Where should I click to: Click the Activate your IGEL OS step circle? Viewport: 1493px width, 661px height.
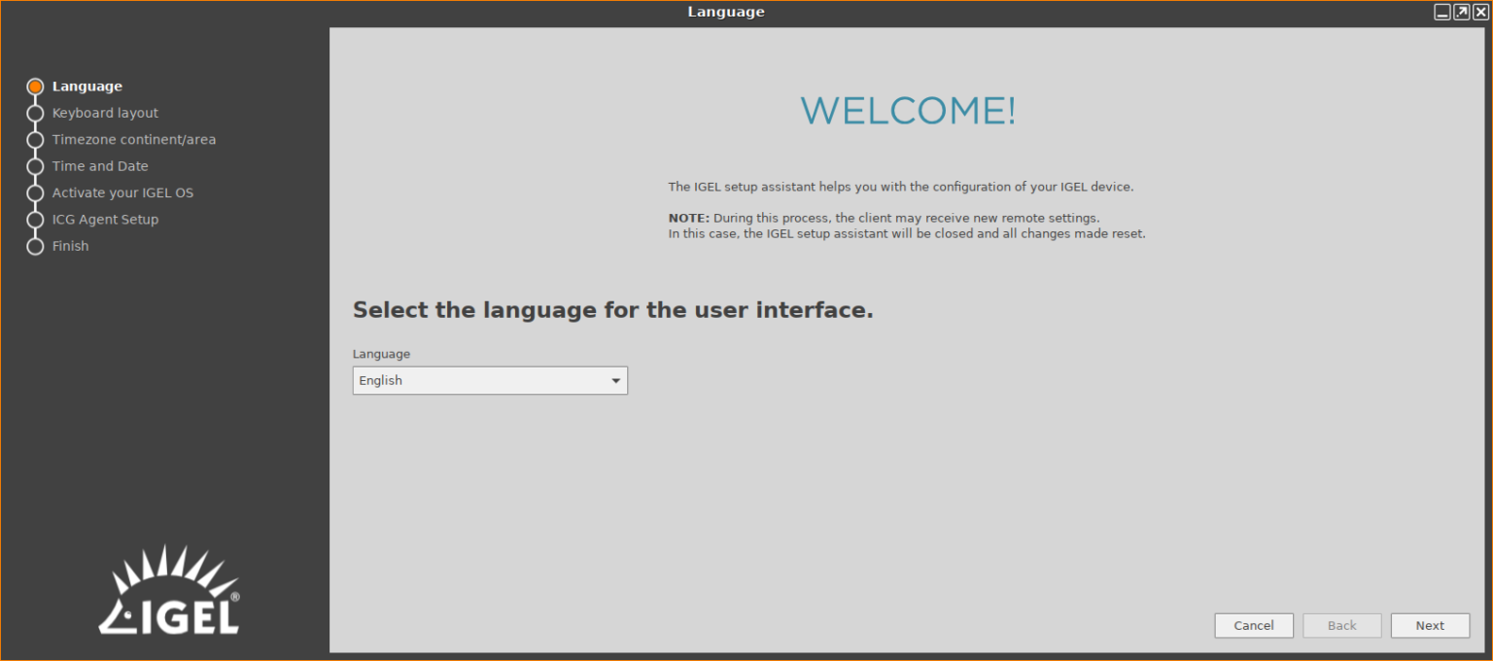pos(35,192)
